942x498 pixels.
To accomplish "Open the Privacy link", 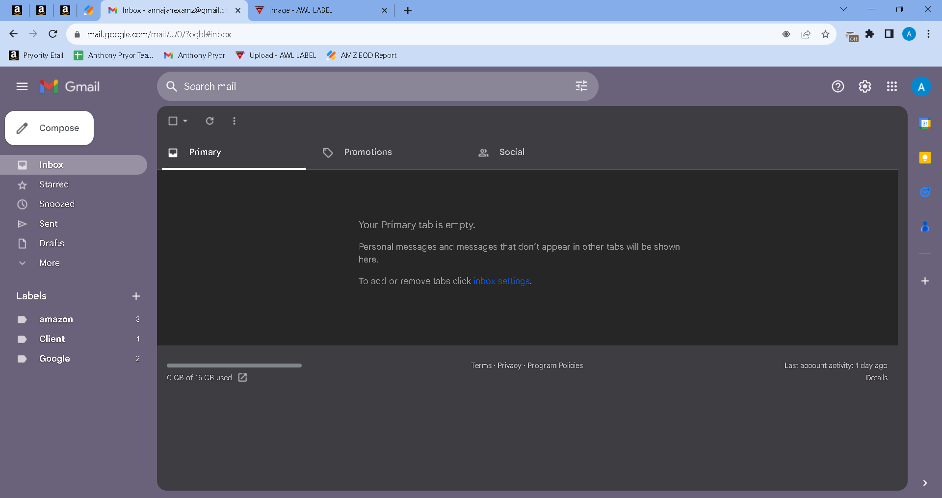I will [509, 366].
